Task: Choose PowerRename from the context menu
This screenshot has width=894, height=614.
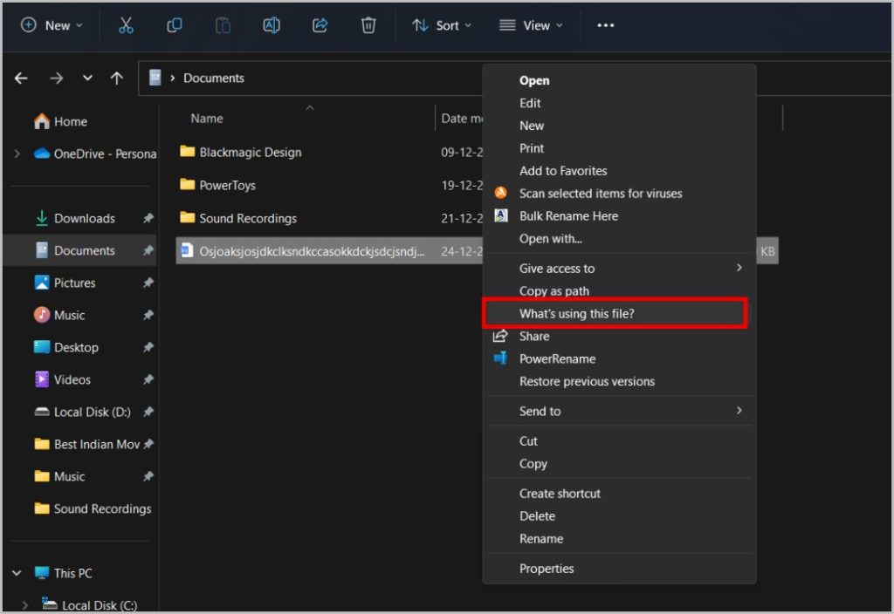Action: point(557,358)
